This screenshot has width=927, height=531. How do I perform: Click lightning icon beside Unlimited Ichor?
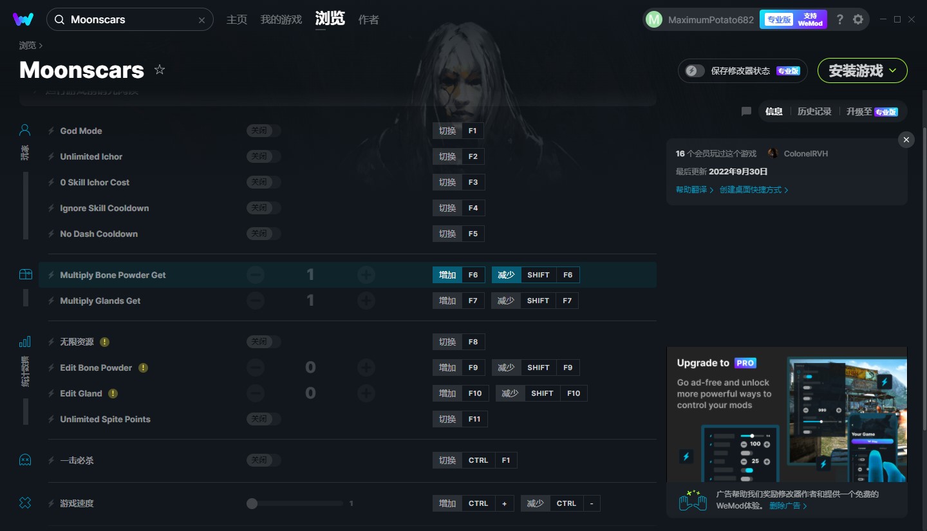[x=51, y=156]
